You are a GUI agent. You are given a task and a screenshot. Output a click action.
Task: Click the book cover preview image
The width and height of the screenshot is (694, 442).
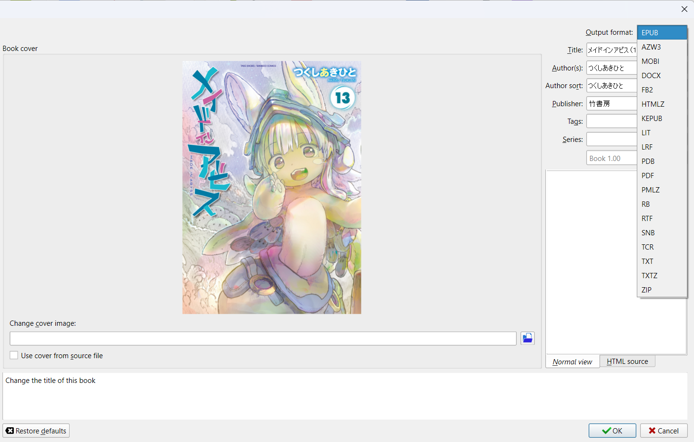[272, 187]
